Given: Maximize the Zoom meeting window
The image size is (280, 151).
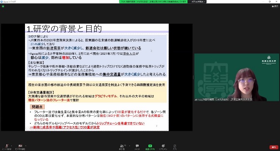Looking at the screenshot, I should [270, 1].
